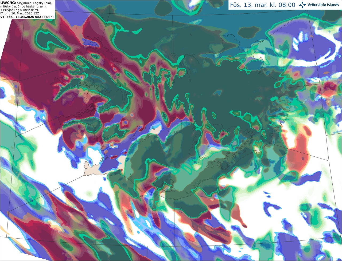Click the 'Fös. 13. mar. kl. 08:00' timestamp
Image resolution: width=342 pixels, height=261 pixels.
(263, 5)
